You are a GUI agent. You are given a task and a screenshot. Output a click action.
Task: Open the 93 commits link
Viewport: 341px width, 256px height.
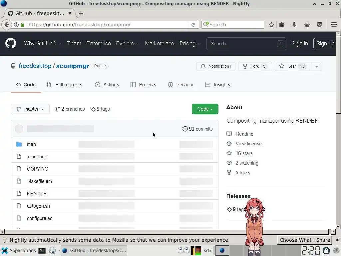click(x=197, y=129)
